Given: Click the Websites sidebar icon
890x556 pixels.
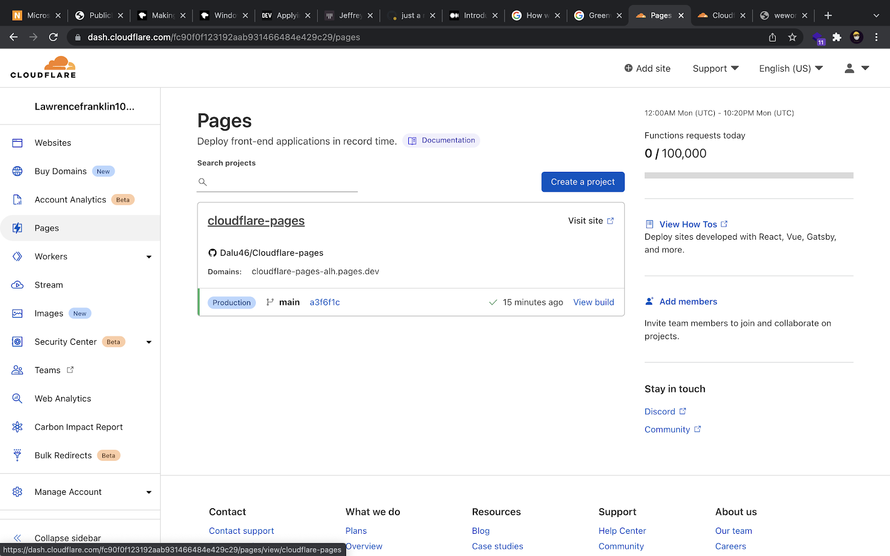Looking at the screenshot, I should click(17, 143).
